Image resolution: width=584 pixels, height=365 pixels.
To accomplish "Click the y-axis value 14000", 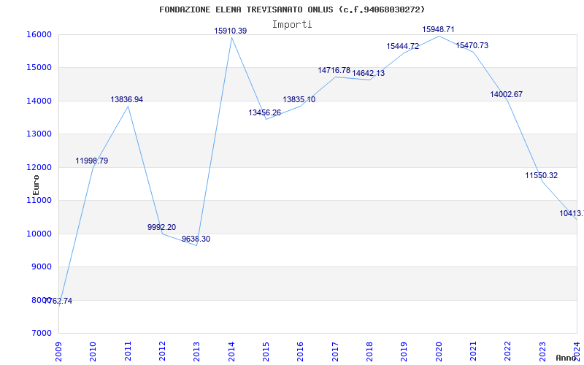I will 39,101.
